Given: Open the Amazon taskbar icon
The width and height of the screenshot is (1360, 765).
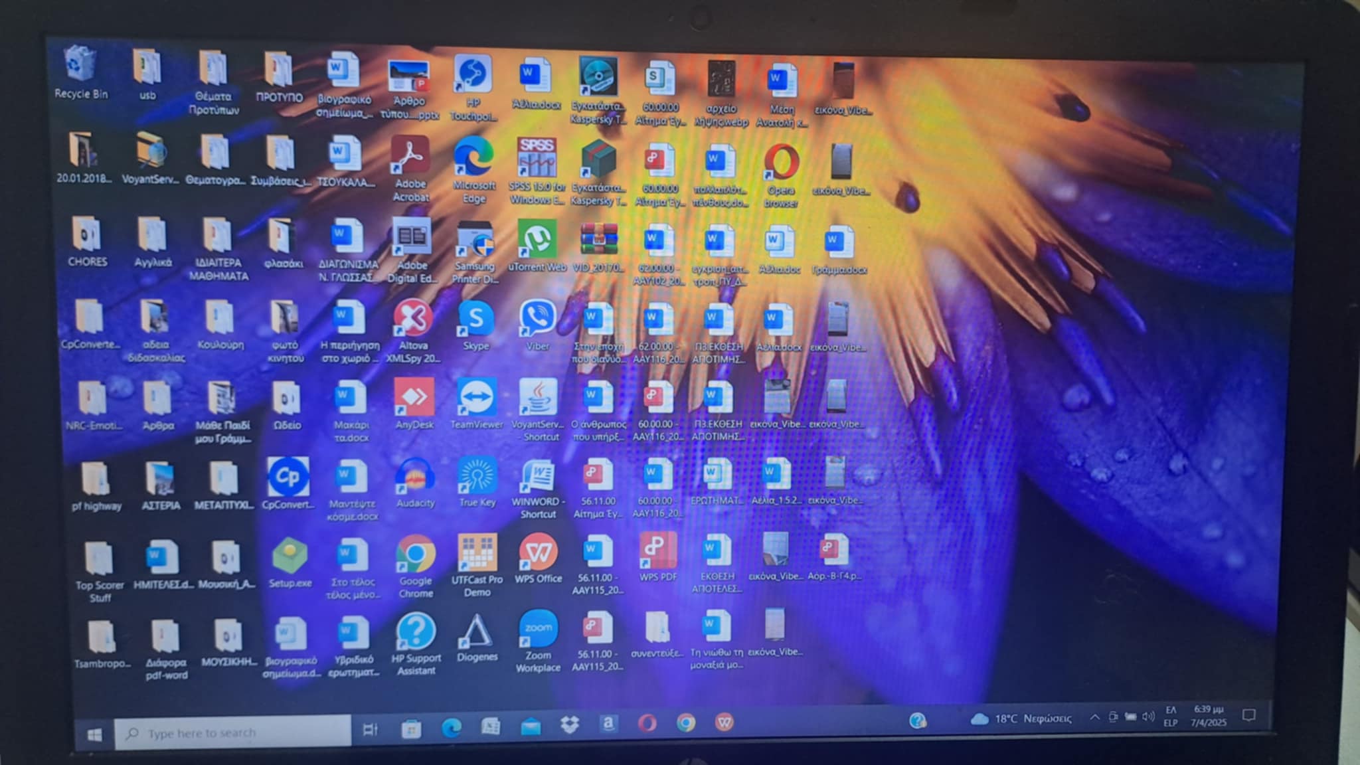Looking at the screenshot, I should click(x=608, y=723).
